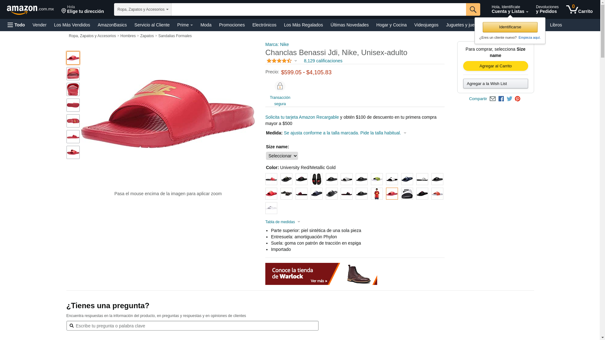This screenshot has width=605, height=340.
Task: Expand the search category dropdown
Action: click(x=143, y=9)
